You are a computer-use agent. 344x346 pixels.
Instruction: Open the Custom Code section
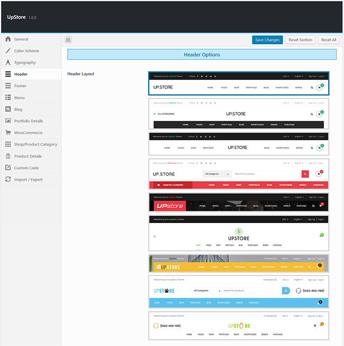[x=26, y=168]
